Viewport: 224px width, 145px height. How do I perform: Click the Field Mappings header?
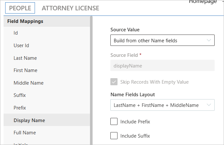[x=47, y=21]
